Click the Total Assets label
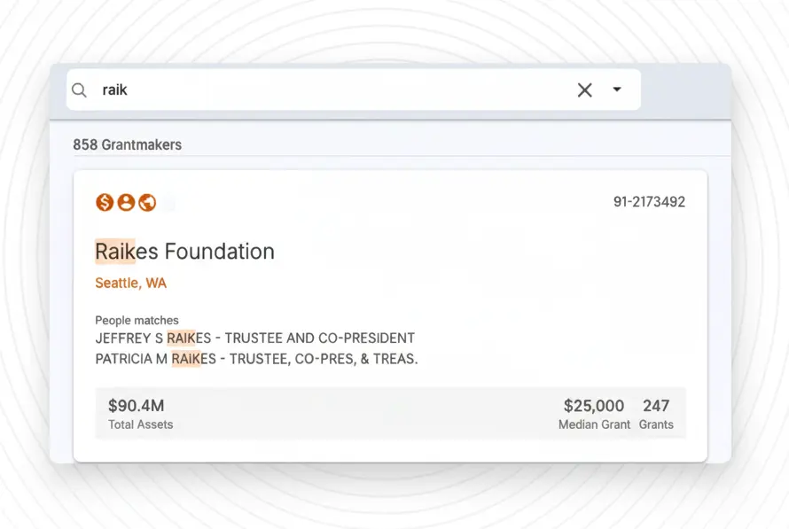This screenshot has height=529, width=789. point(140,424)
